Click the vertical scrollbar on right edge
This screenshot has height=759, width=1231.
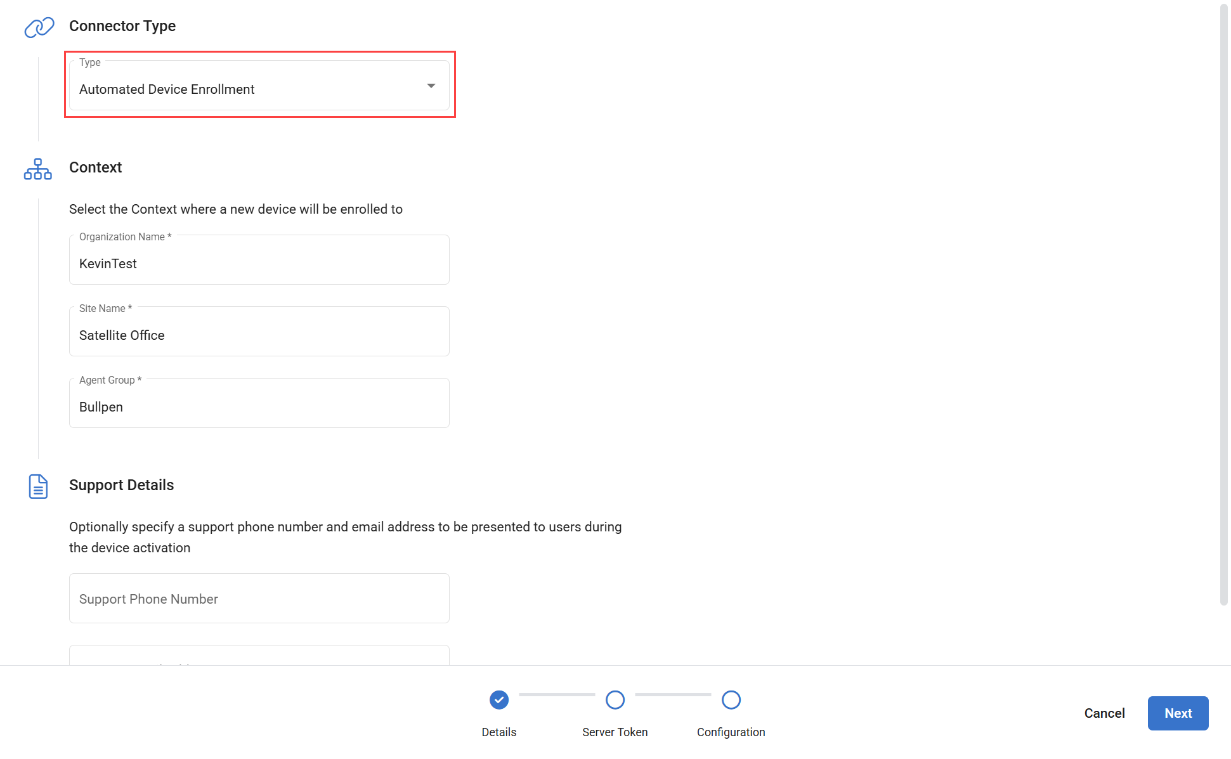(x=1224, y=304)
